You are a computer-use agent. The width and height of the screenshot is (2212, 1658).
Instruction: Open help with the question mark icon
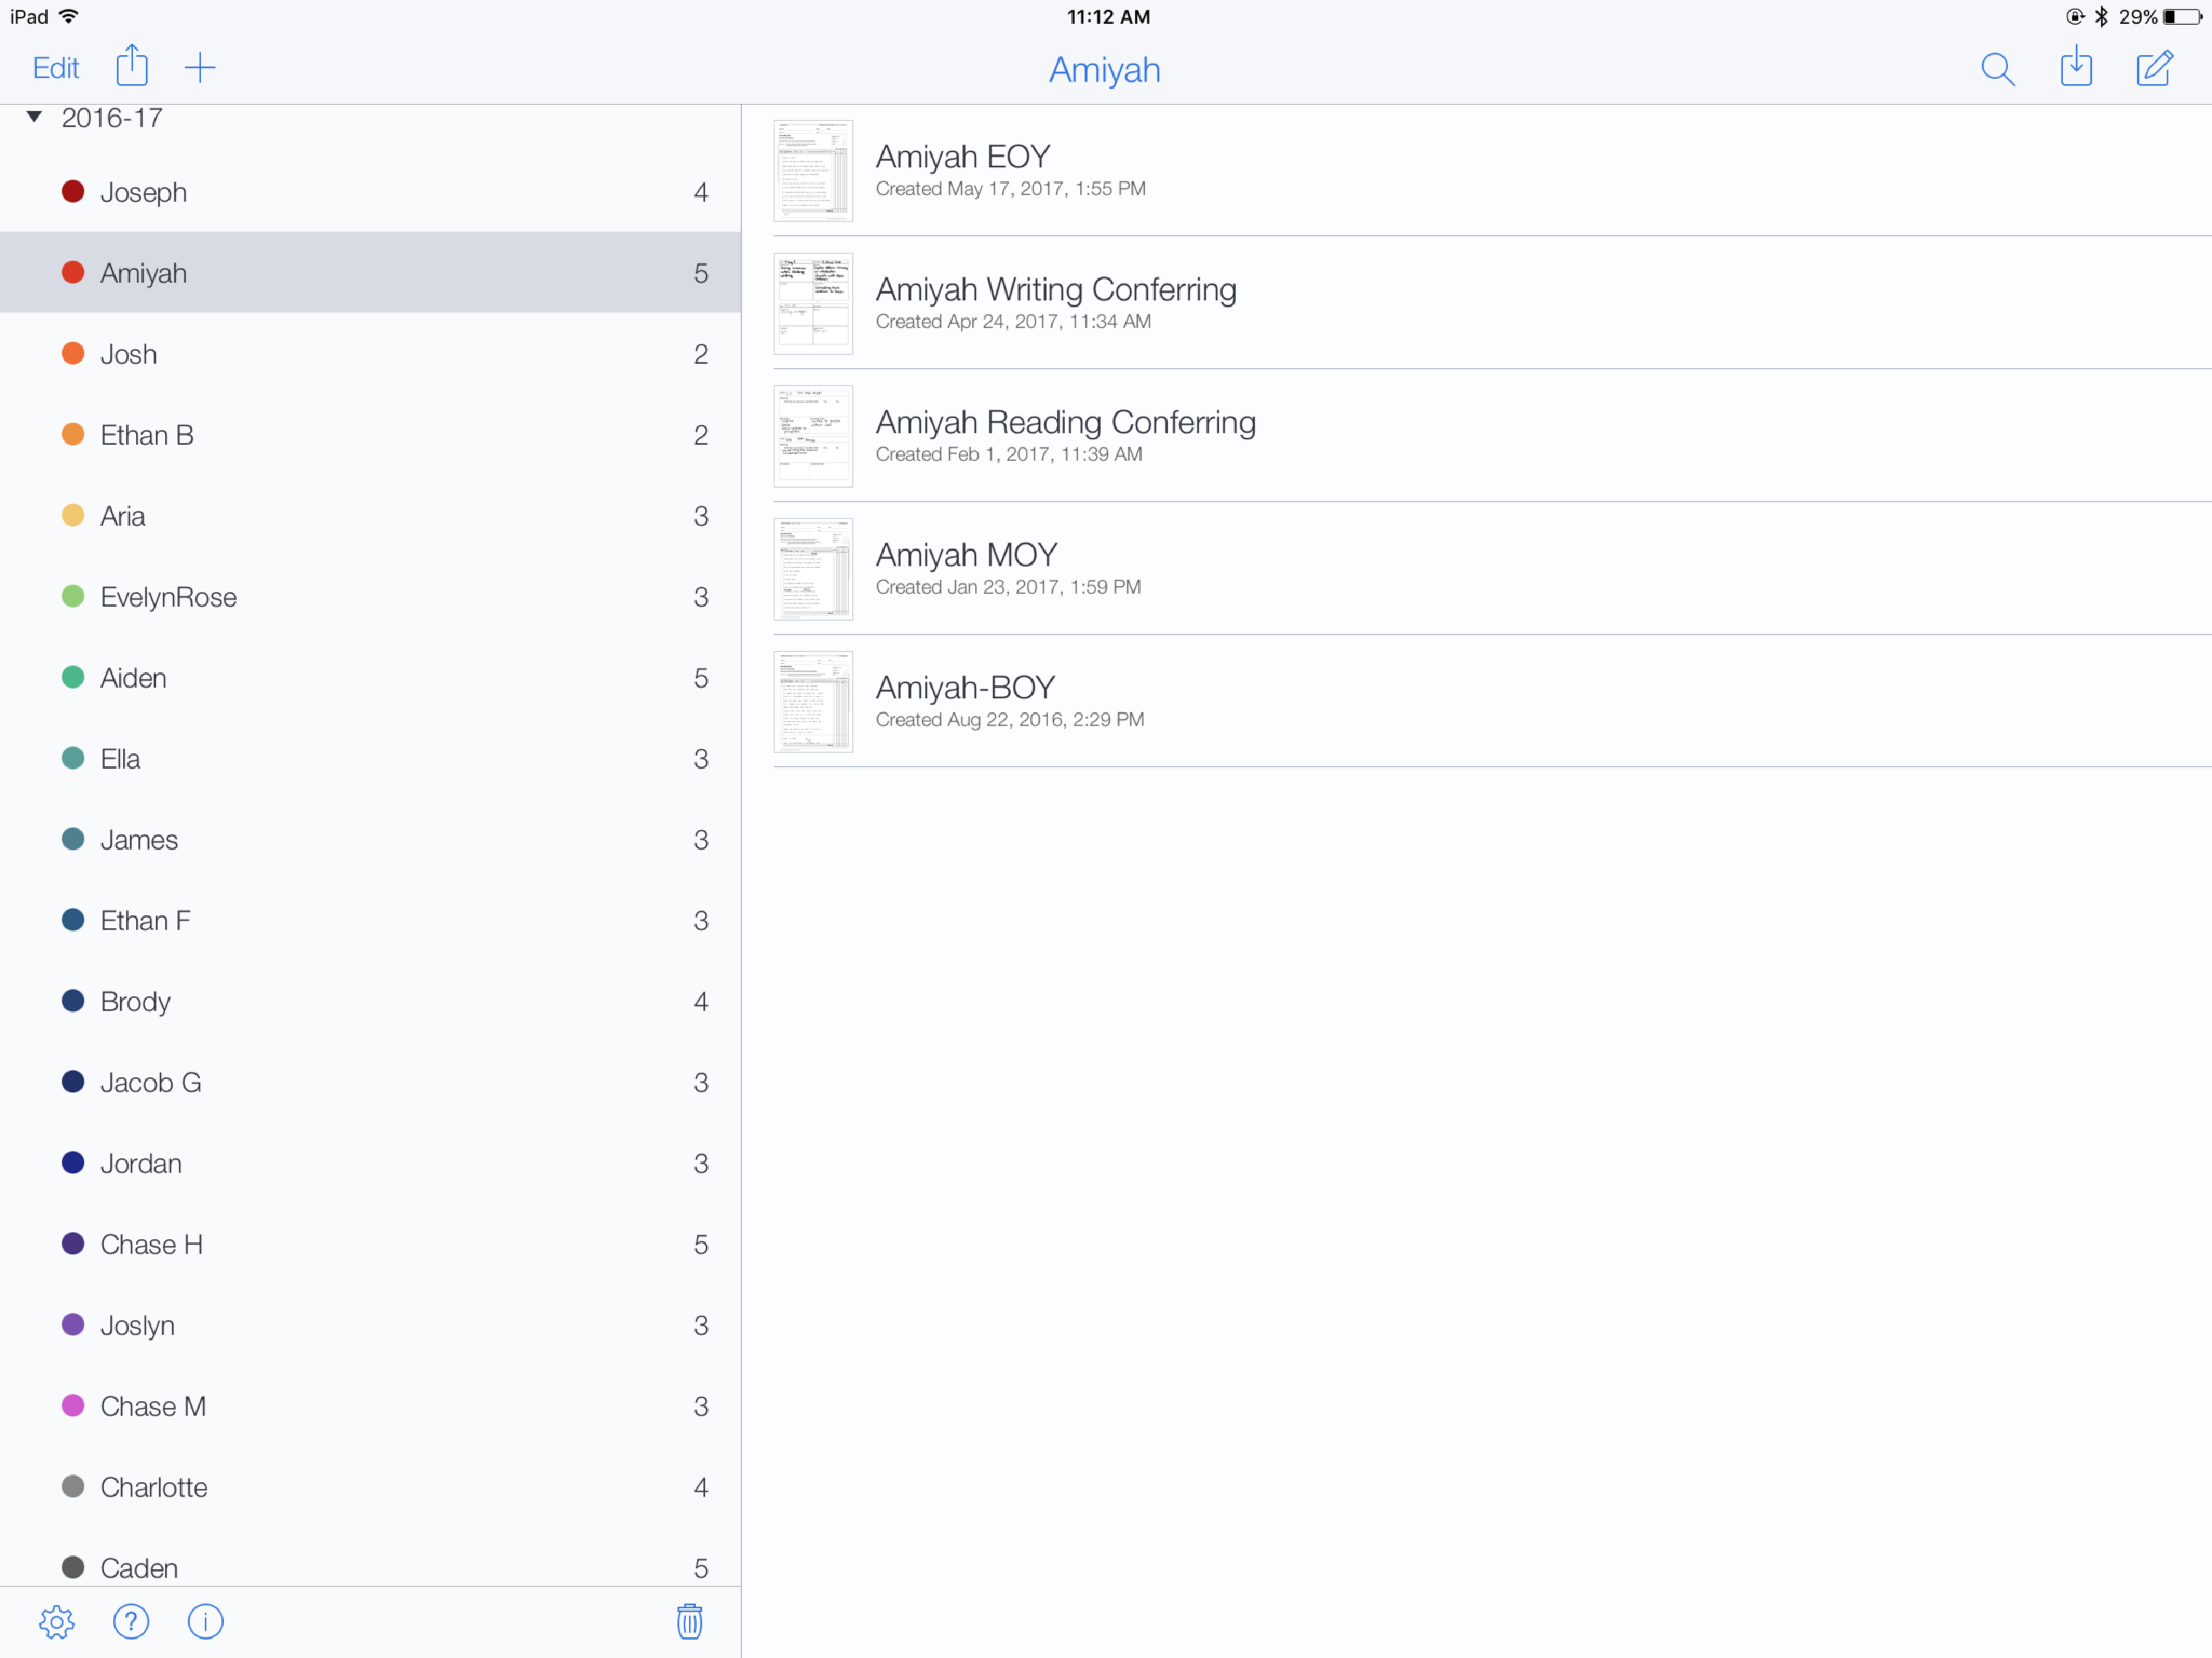131,1622
